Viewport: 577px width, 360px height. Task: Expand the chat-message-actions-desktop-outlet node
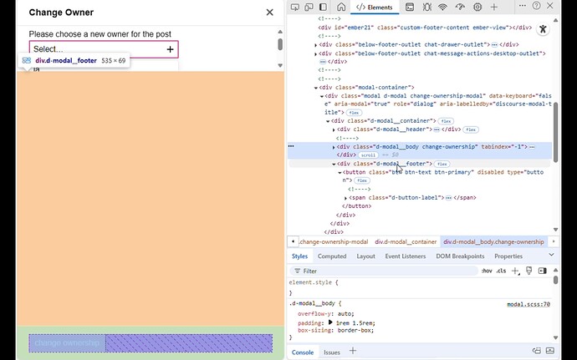click(316, 54)
